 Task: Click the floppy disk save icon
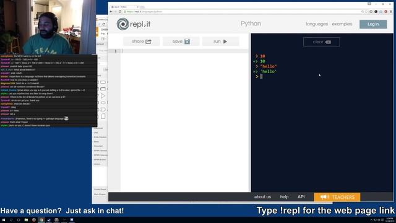coord(187,42)
